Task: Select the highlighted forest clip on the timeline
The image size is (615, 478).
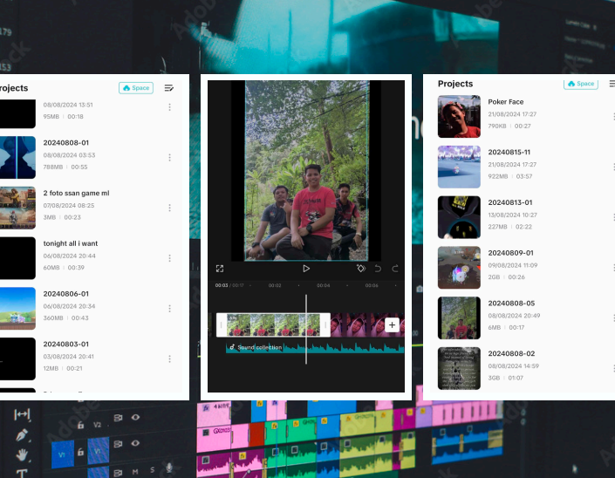Action: [x=273, y=324]
